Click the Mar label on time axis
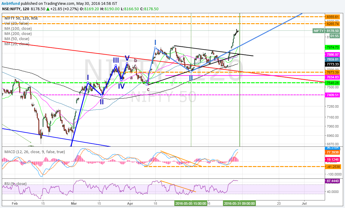This screenshot has width=345, height=208. (74, 203)
